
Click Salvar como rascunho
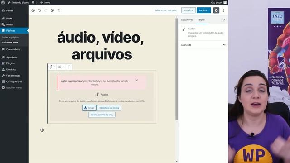[166, 10]
